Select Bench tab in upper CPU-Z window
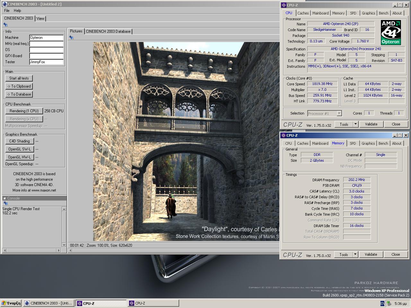This screenshot has width=411, height=308. [x=383, y=13]
